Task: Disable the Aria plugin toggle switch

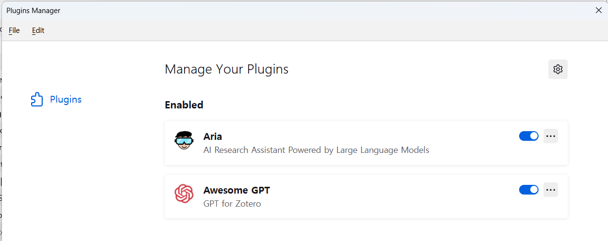Action: pos(529,136)
